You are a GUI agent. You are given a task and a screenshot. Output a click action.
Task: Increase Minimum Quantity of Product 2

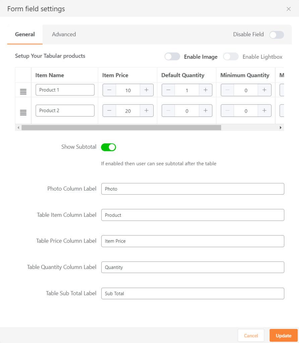(265, 111)
